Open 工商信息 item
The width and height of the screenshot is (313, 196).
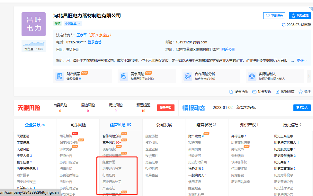[23, 143]
